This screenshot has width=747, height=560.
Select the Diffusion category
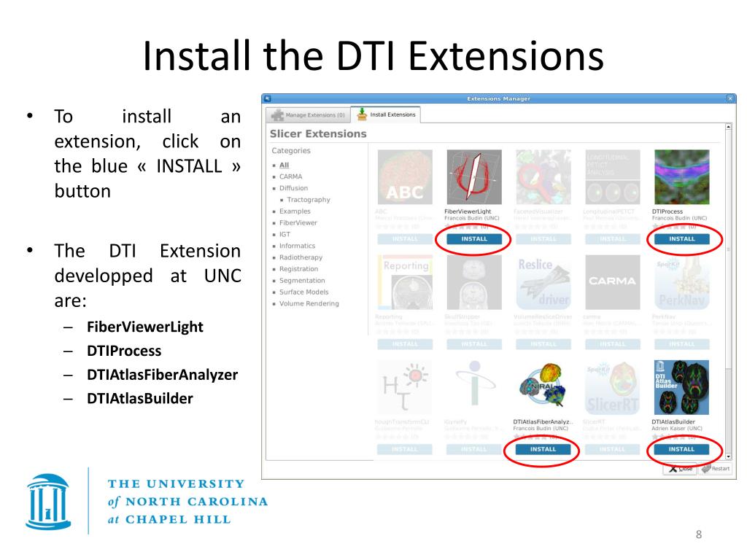293,188
